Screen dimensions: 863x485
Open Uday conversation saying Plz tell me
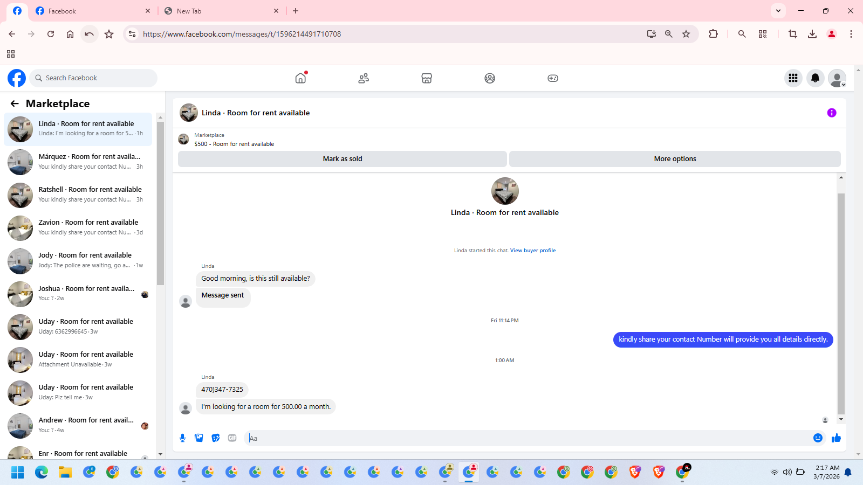point(78,392)
